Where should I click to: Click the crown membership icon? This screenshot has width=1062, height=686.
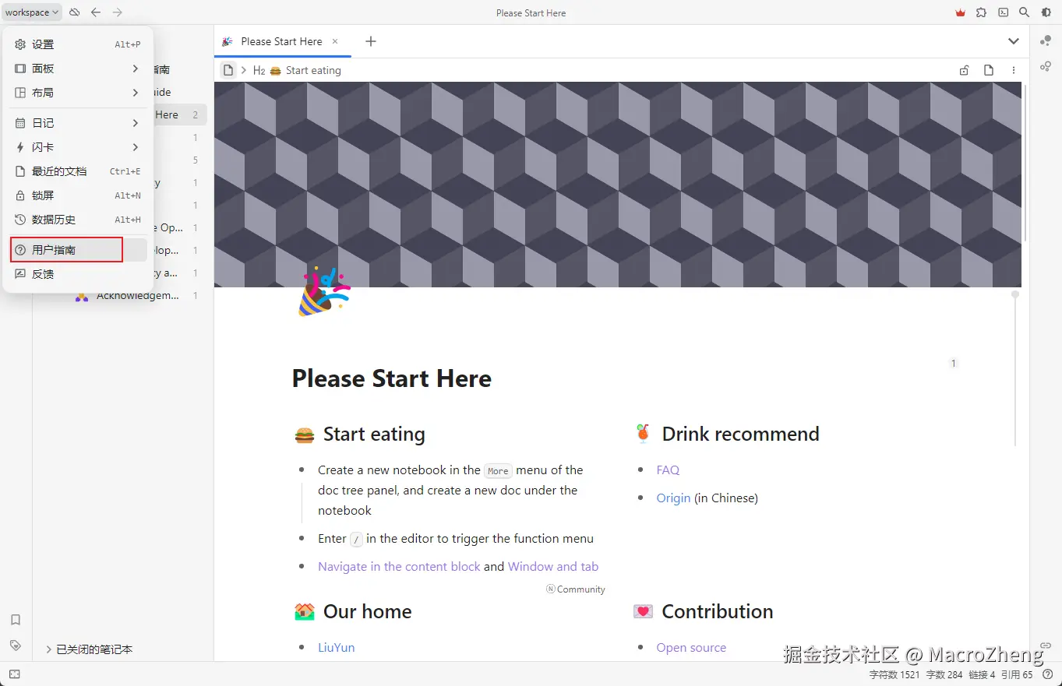[x=960, y=12]
